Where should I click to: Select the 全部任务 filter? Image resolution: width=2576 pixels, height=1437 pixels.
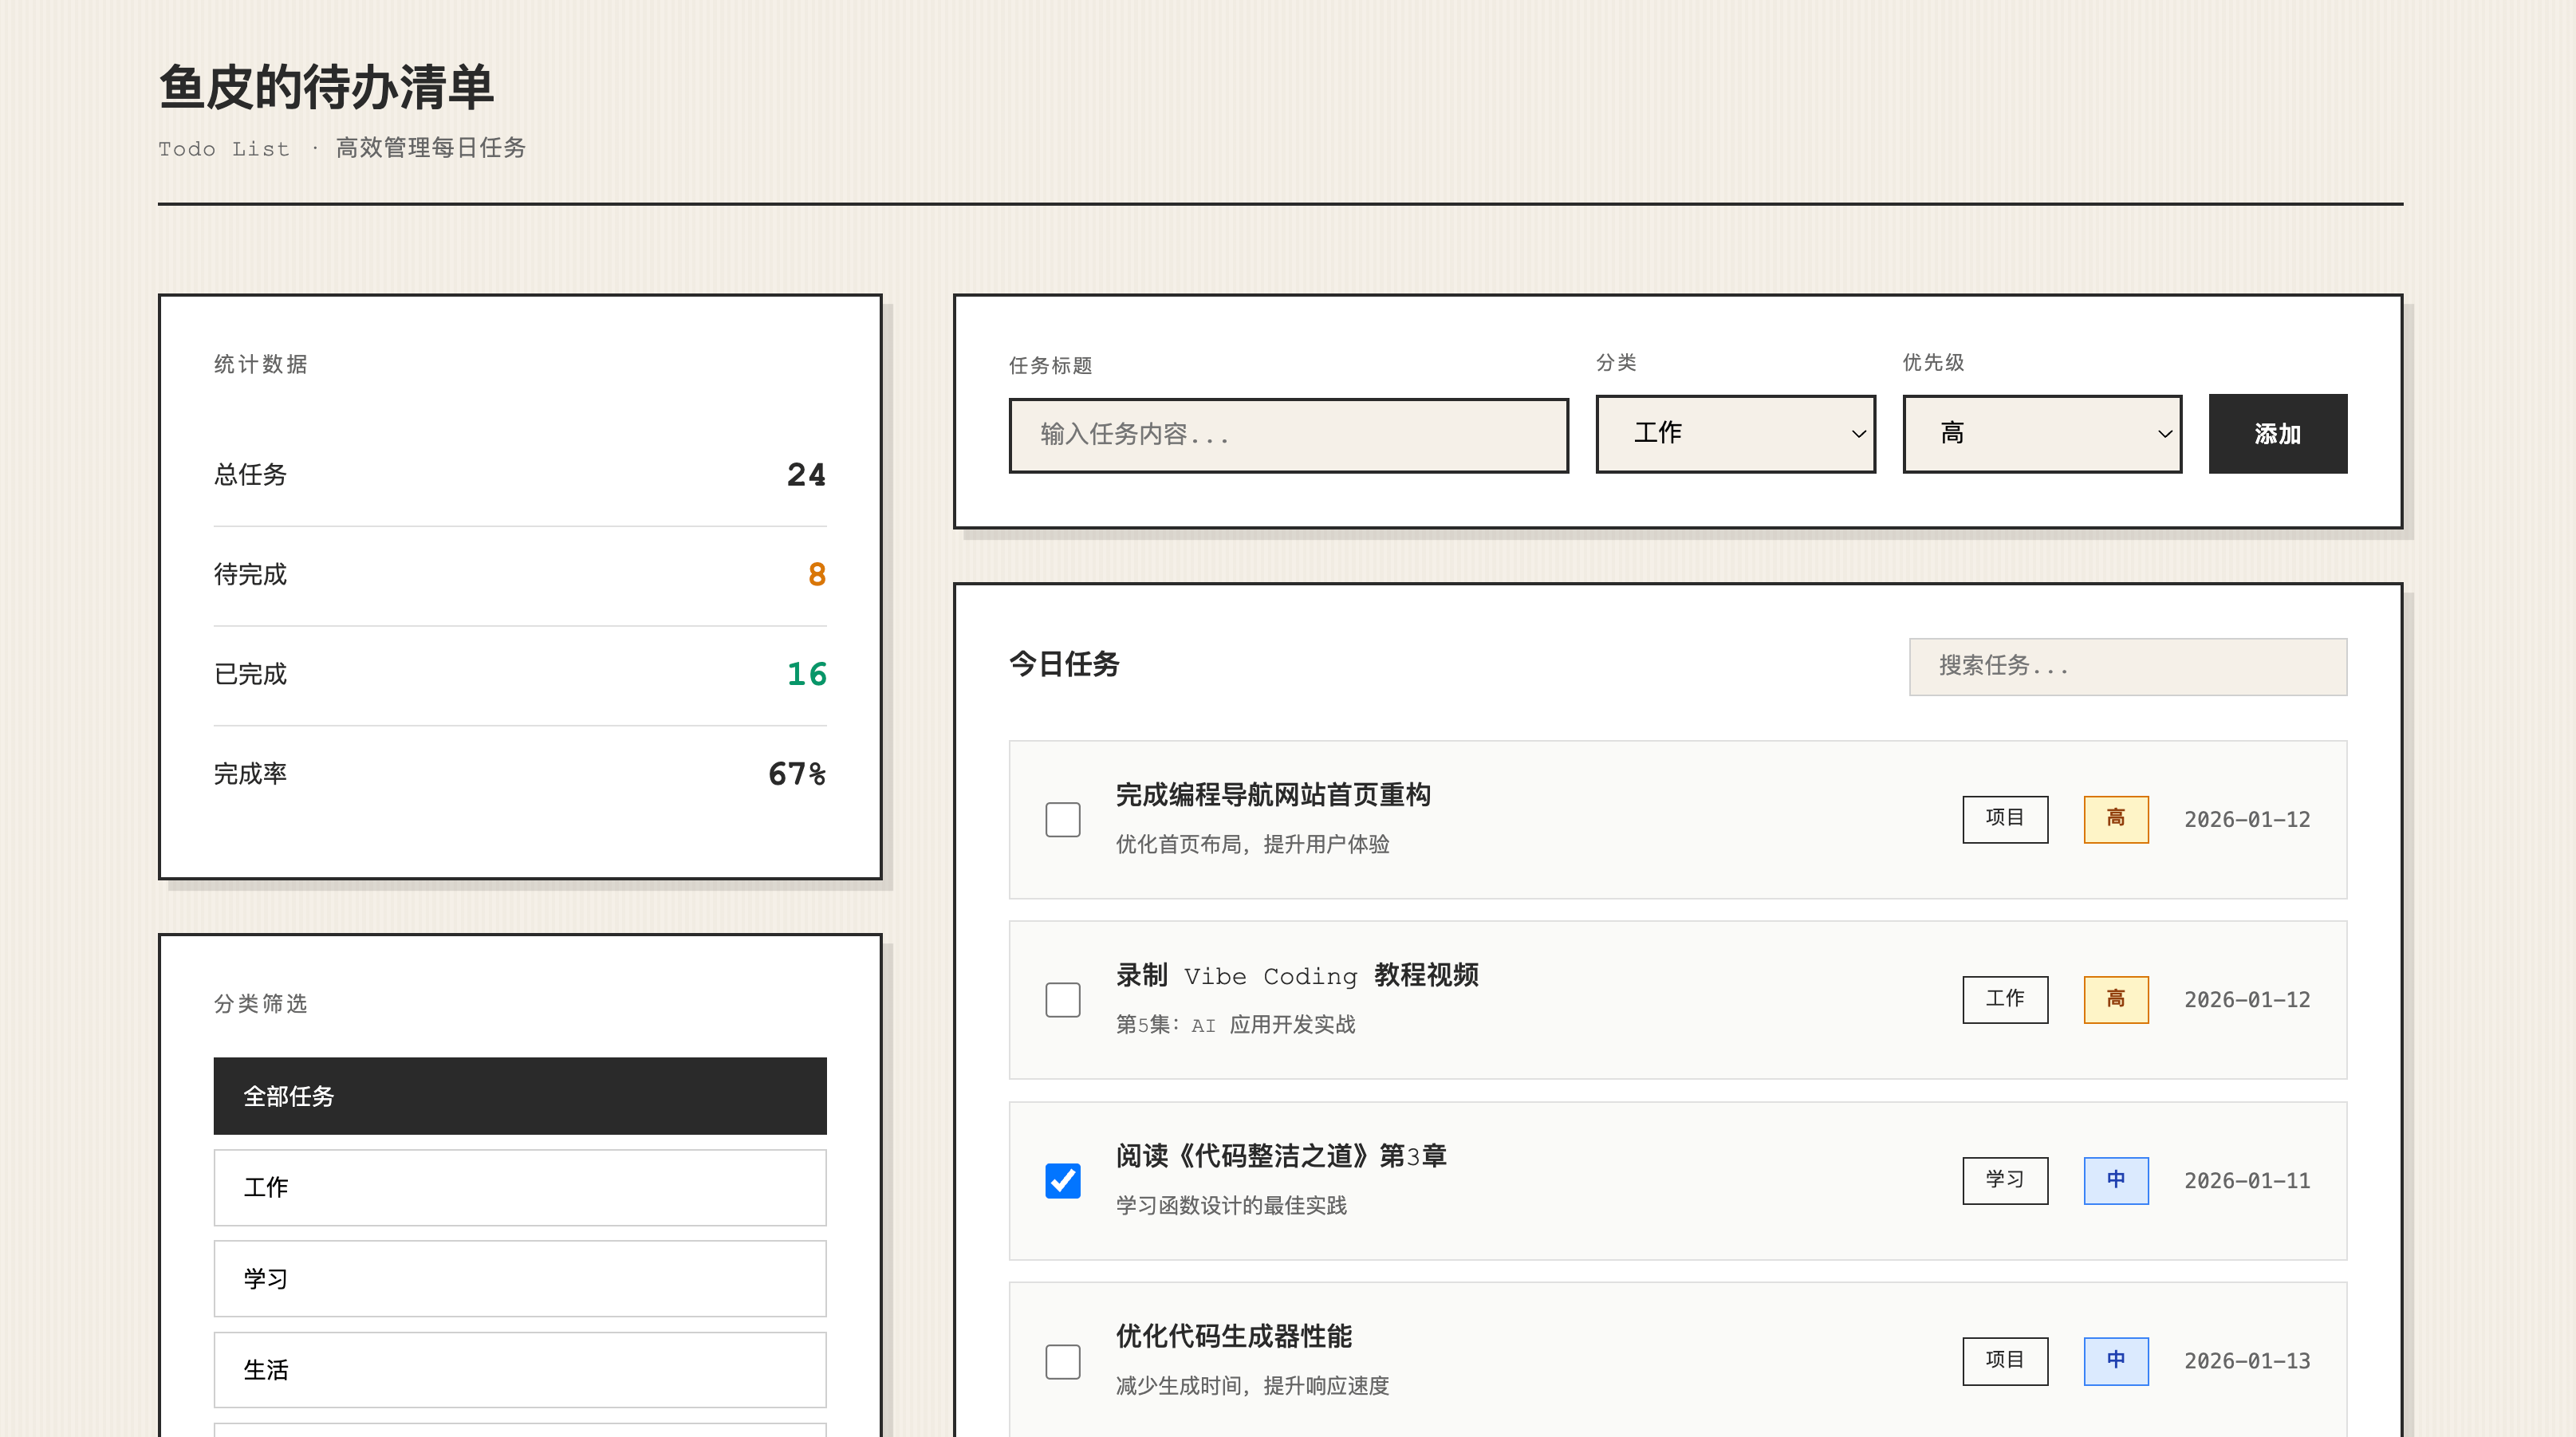pyautogui.click(x=520, y=1095)
